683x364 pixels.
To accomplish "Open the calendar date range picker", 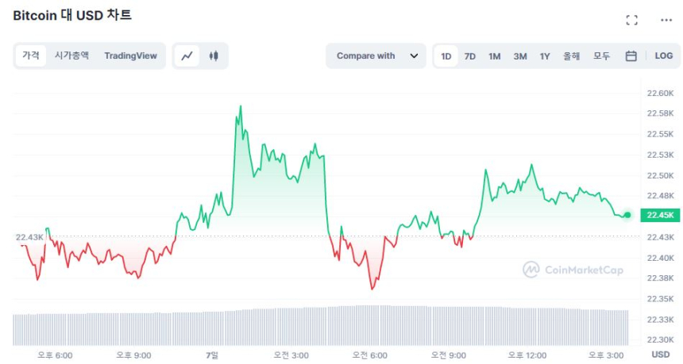I will pyautogui.click(x=631, y=56).
